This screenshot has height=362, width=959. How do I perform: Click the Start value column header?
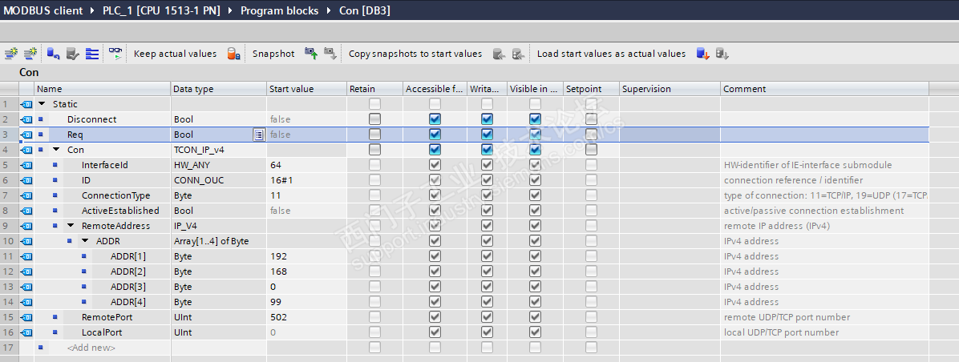coord(306,89)
